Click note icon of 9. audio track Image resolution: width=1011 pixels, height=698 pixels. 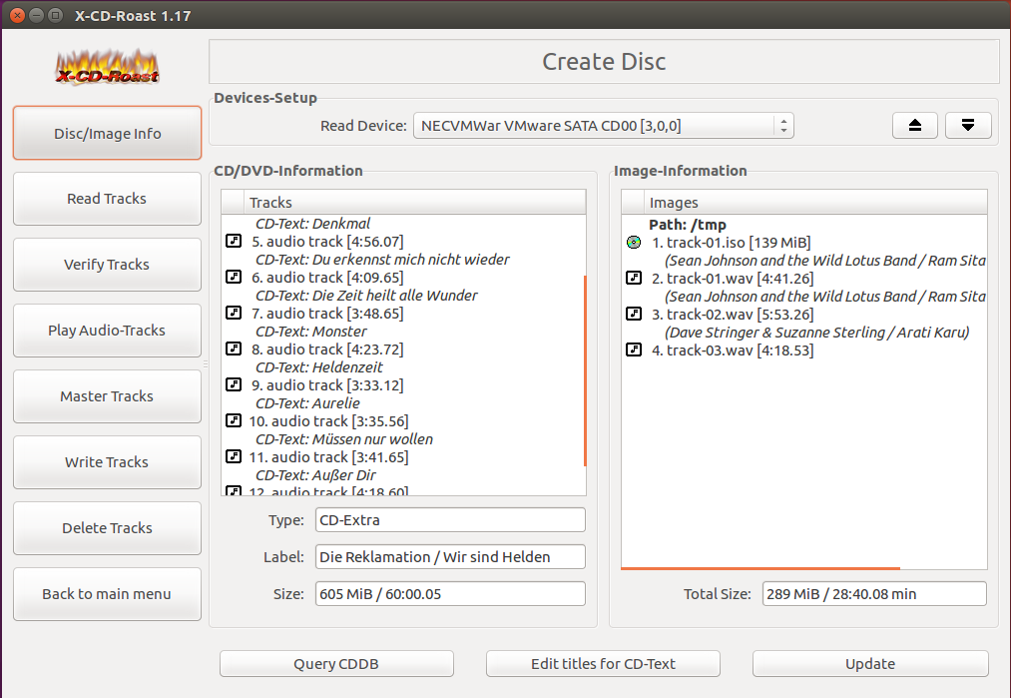[234, 384]
